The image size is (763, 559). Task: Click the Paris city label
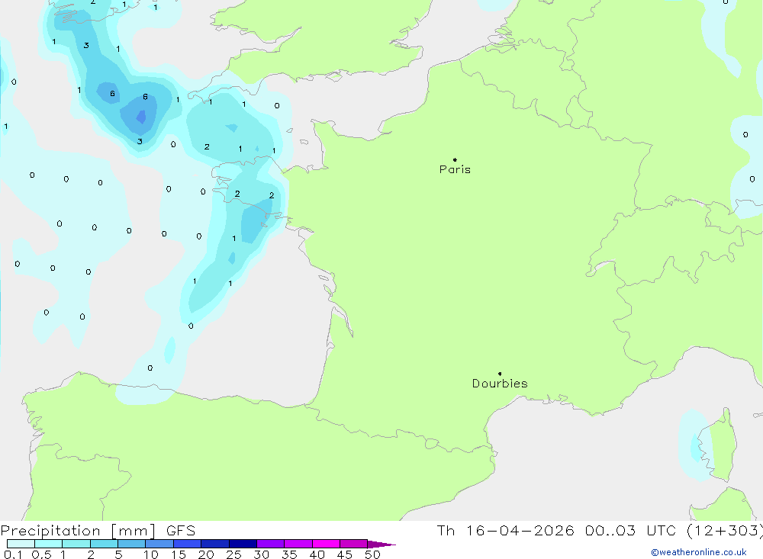pyautogui.click(x=455, y=169)
